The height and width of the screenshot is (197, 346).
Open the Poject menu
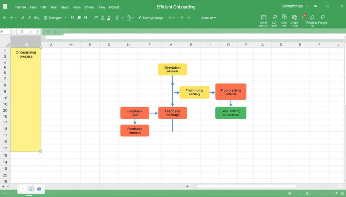pos(114,7)
